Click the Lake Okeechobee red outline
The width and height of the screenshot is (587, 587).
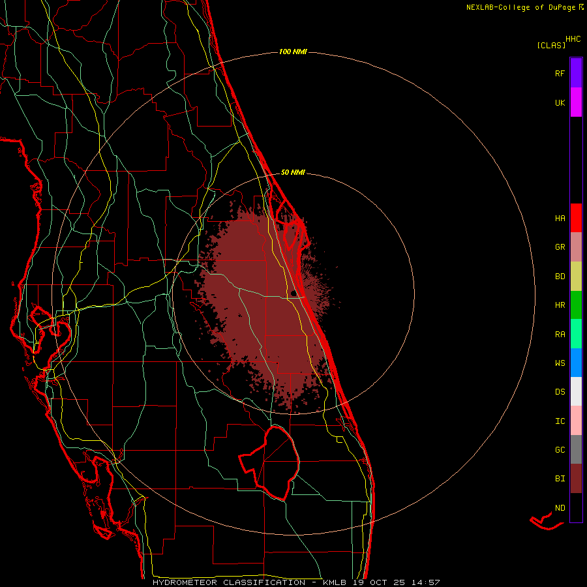(x=269, y=463)
